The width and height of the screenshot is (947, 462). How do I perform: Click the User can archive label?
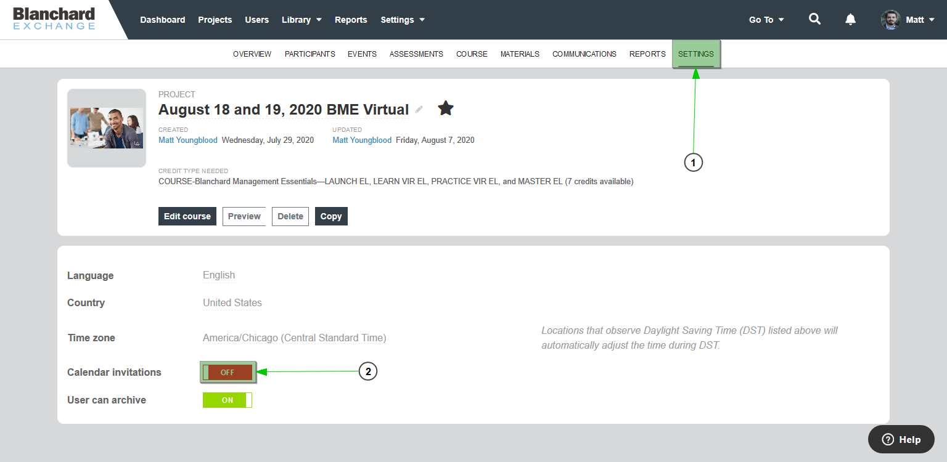pos(107,400)
